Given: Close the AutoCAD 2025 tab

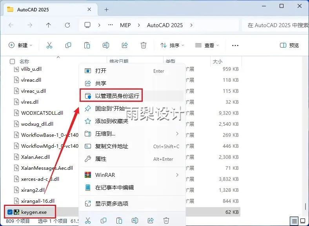Looking at the screenshot, I should coord(89,9).
